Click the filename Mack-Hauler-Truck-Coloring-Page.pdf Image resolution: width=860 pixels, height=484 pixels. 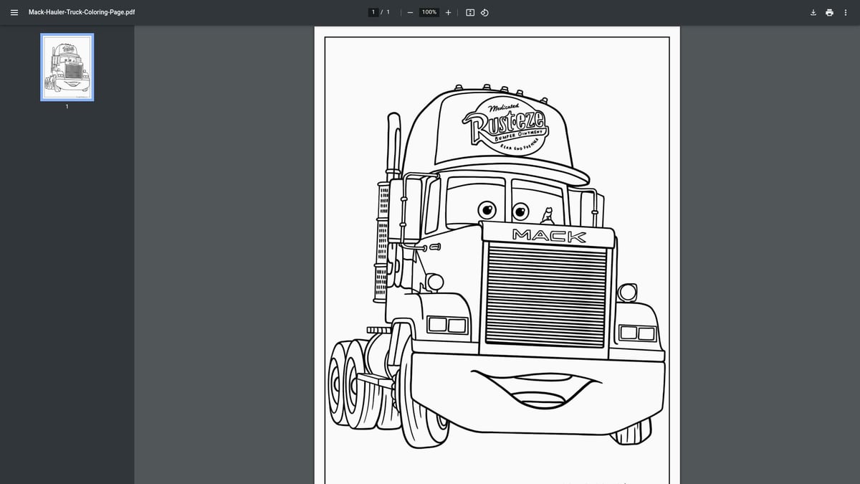point(80,11)
